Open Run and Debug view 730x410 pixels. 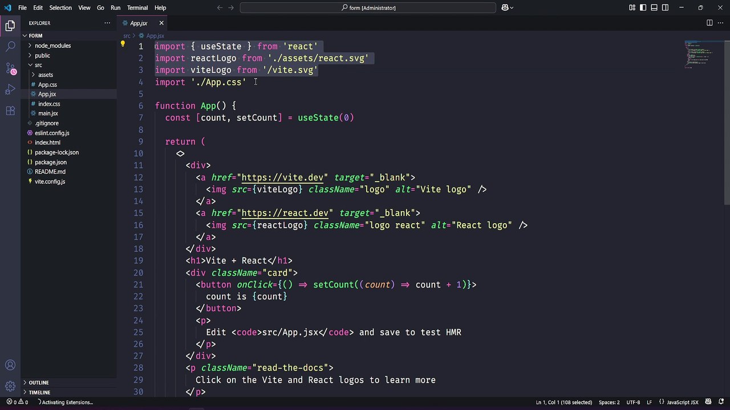10,89
